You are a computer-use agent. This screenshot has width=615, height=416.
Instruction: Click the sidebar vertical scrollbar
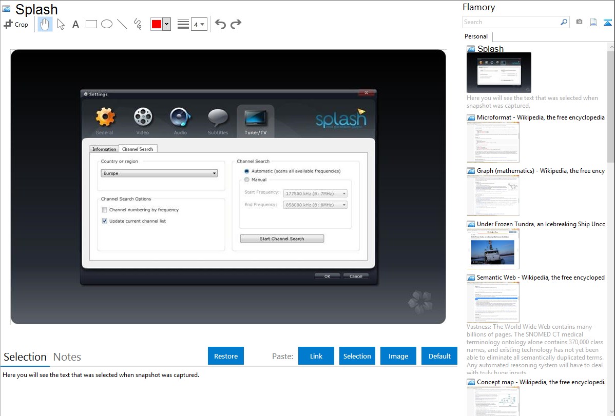(611, 106)
